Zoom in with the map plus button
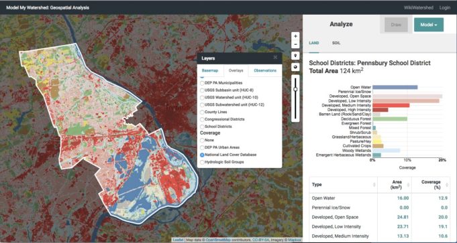This screenshot has height=243, width=457. point(295,36)
